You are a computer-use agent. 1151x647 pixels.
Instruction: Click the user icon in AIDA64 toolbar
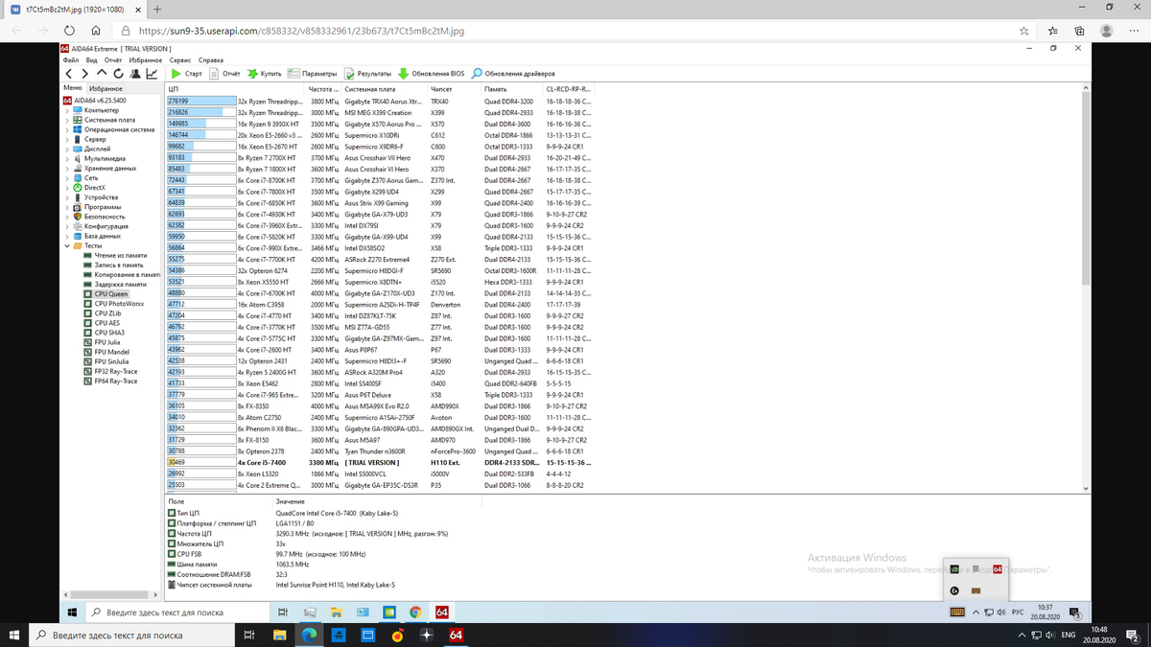pos(134,74)
